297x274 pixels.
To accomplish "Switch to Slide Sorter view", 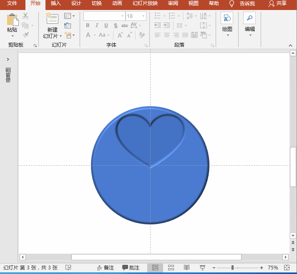I will tap(171, 268).
